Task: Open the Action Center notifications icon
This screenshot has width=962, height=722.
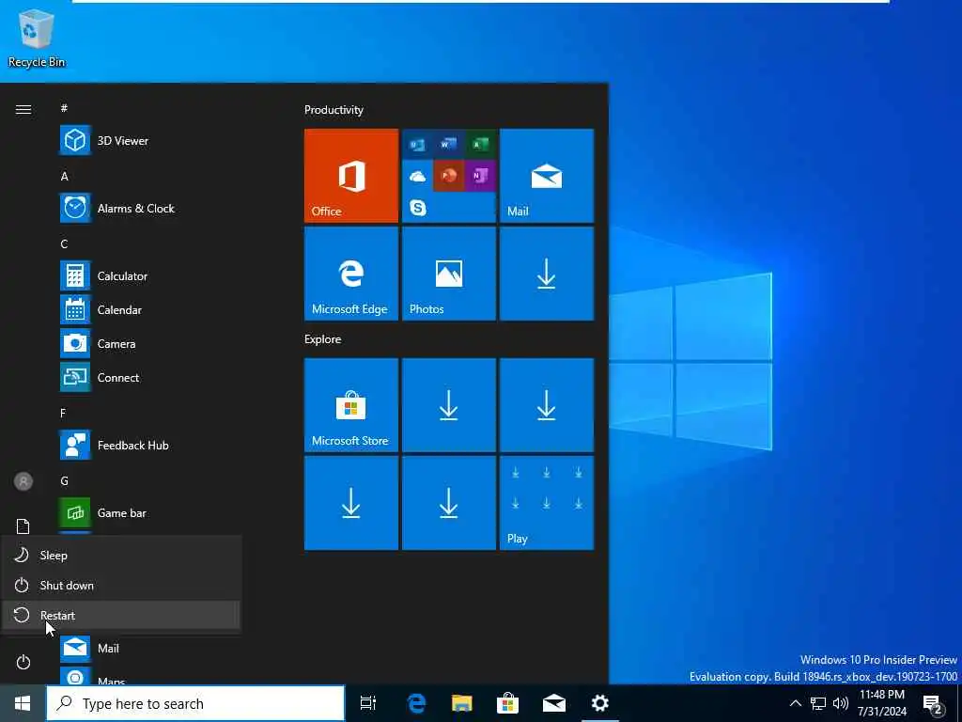Action: point(933,704)
